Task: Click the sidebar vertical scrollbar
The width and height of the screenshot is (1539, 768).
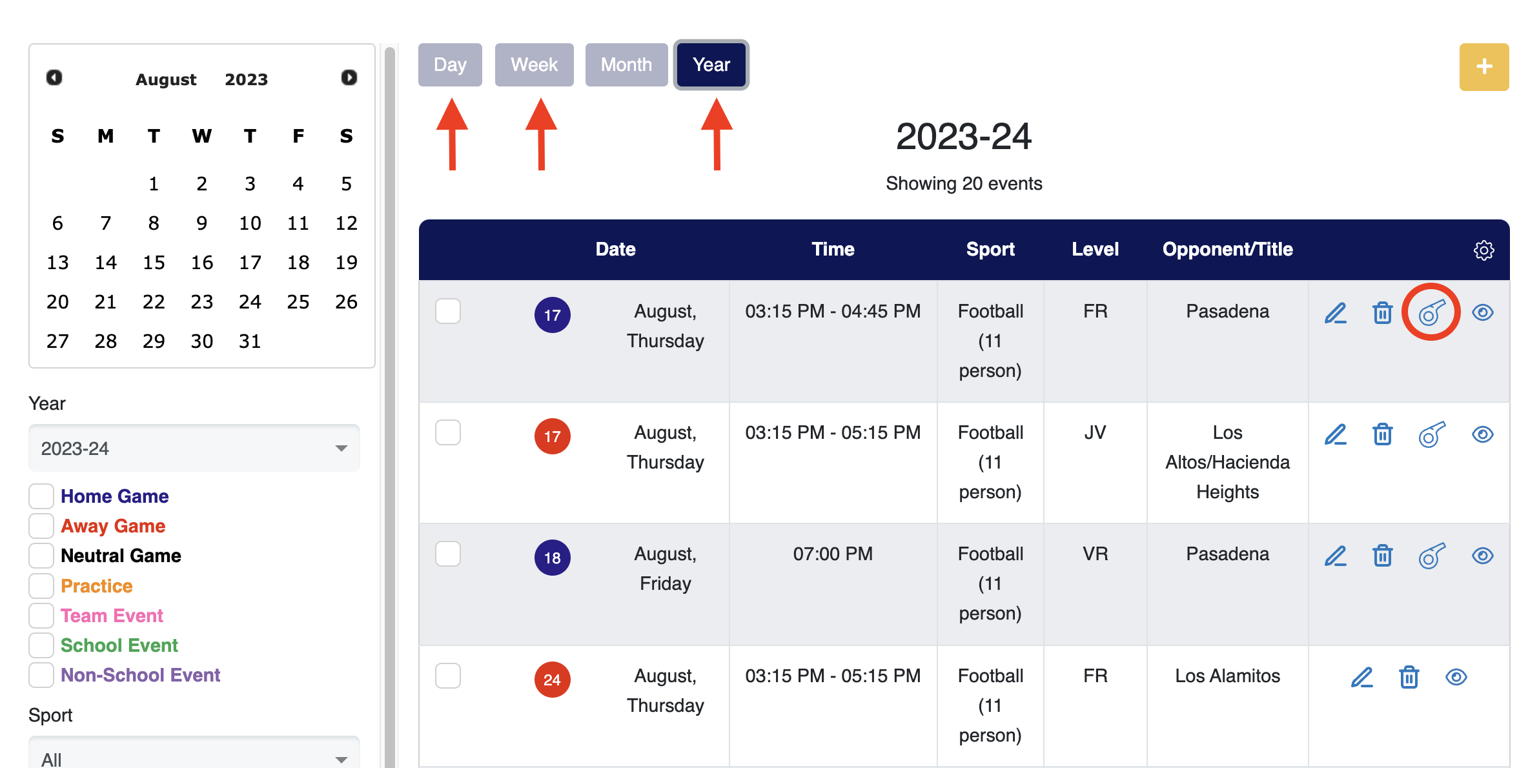Action: pyautogui.click(x=389, y=387)
